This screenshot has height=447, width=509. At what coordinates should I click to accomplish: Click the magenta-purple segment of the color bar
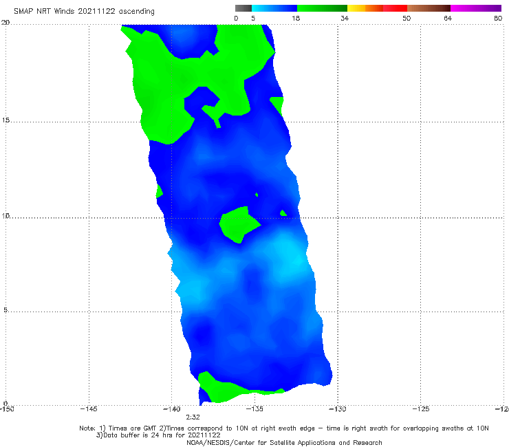476,8
